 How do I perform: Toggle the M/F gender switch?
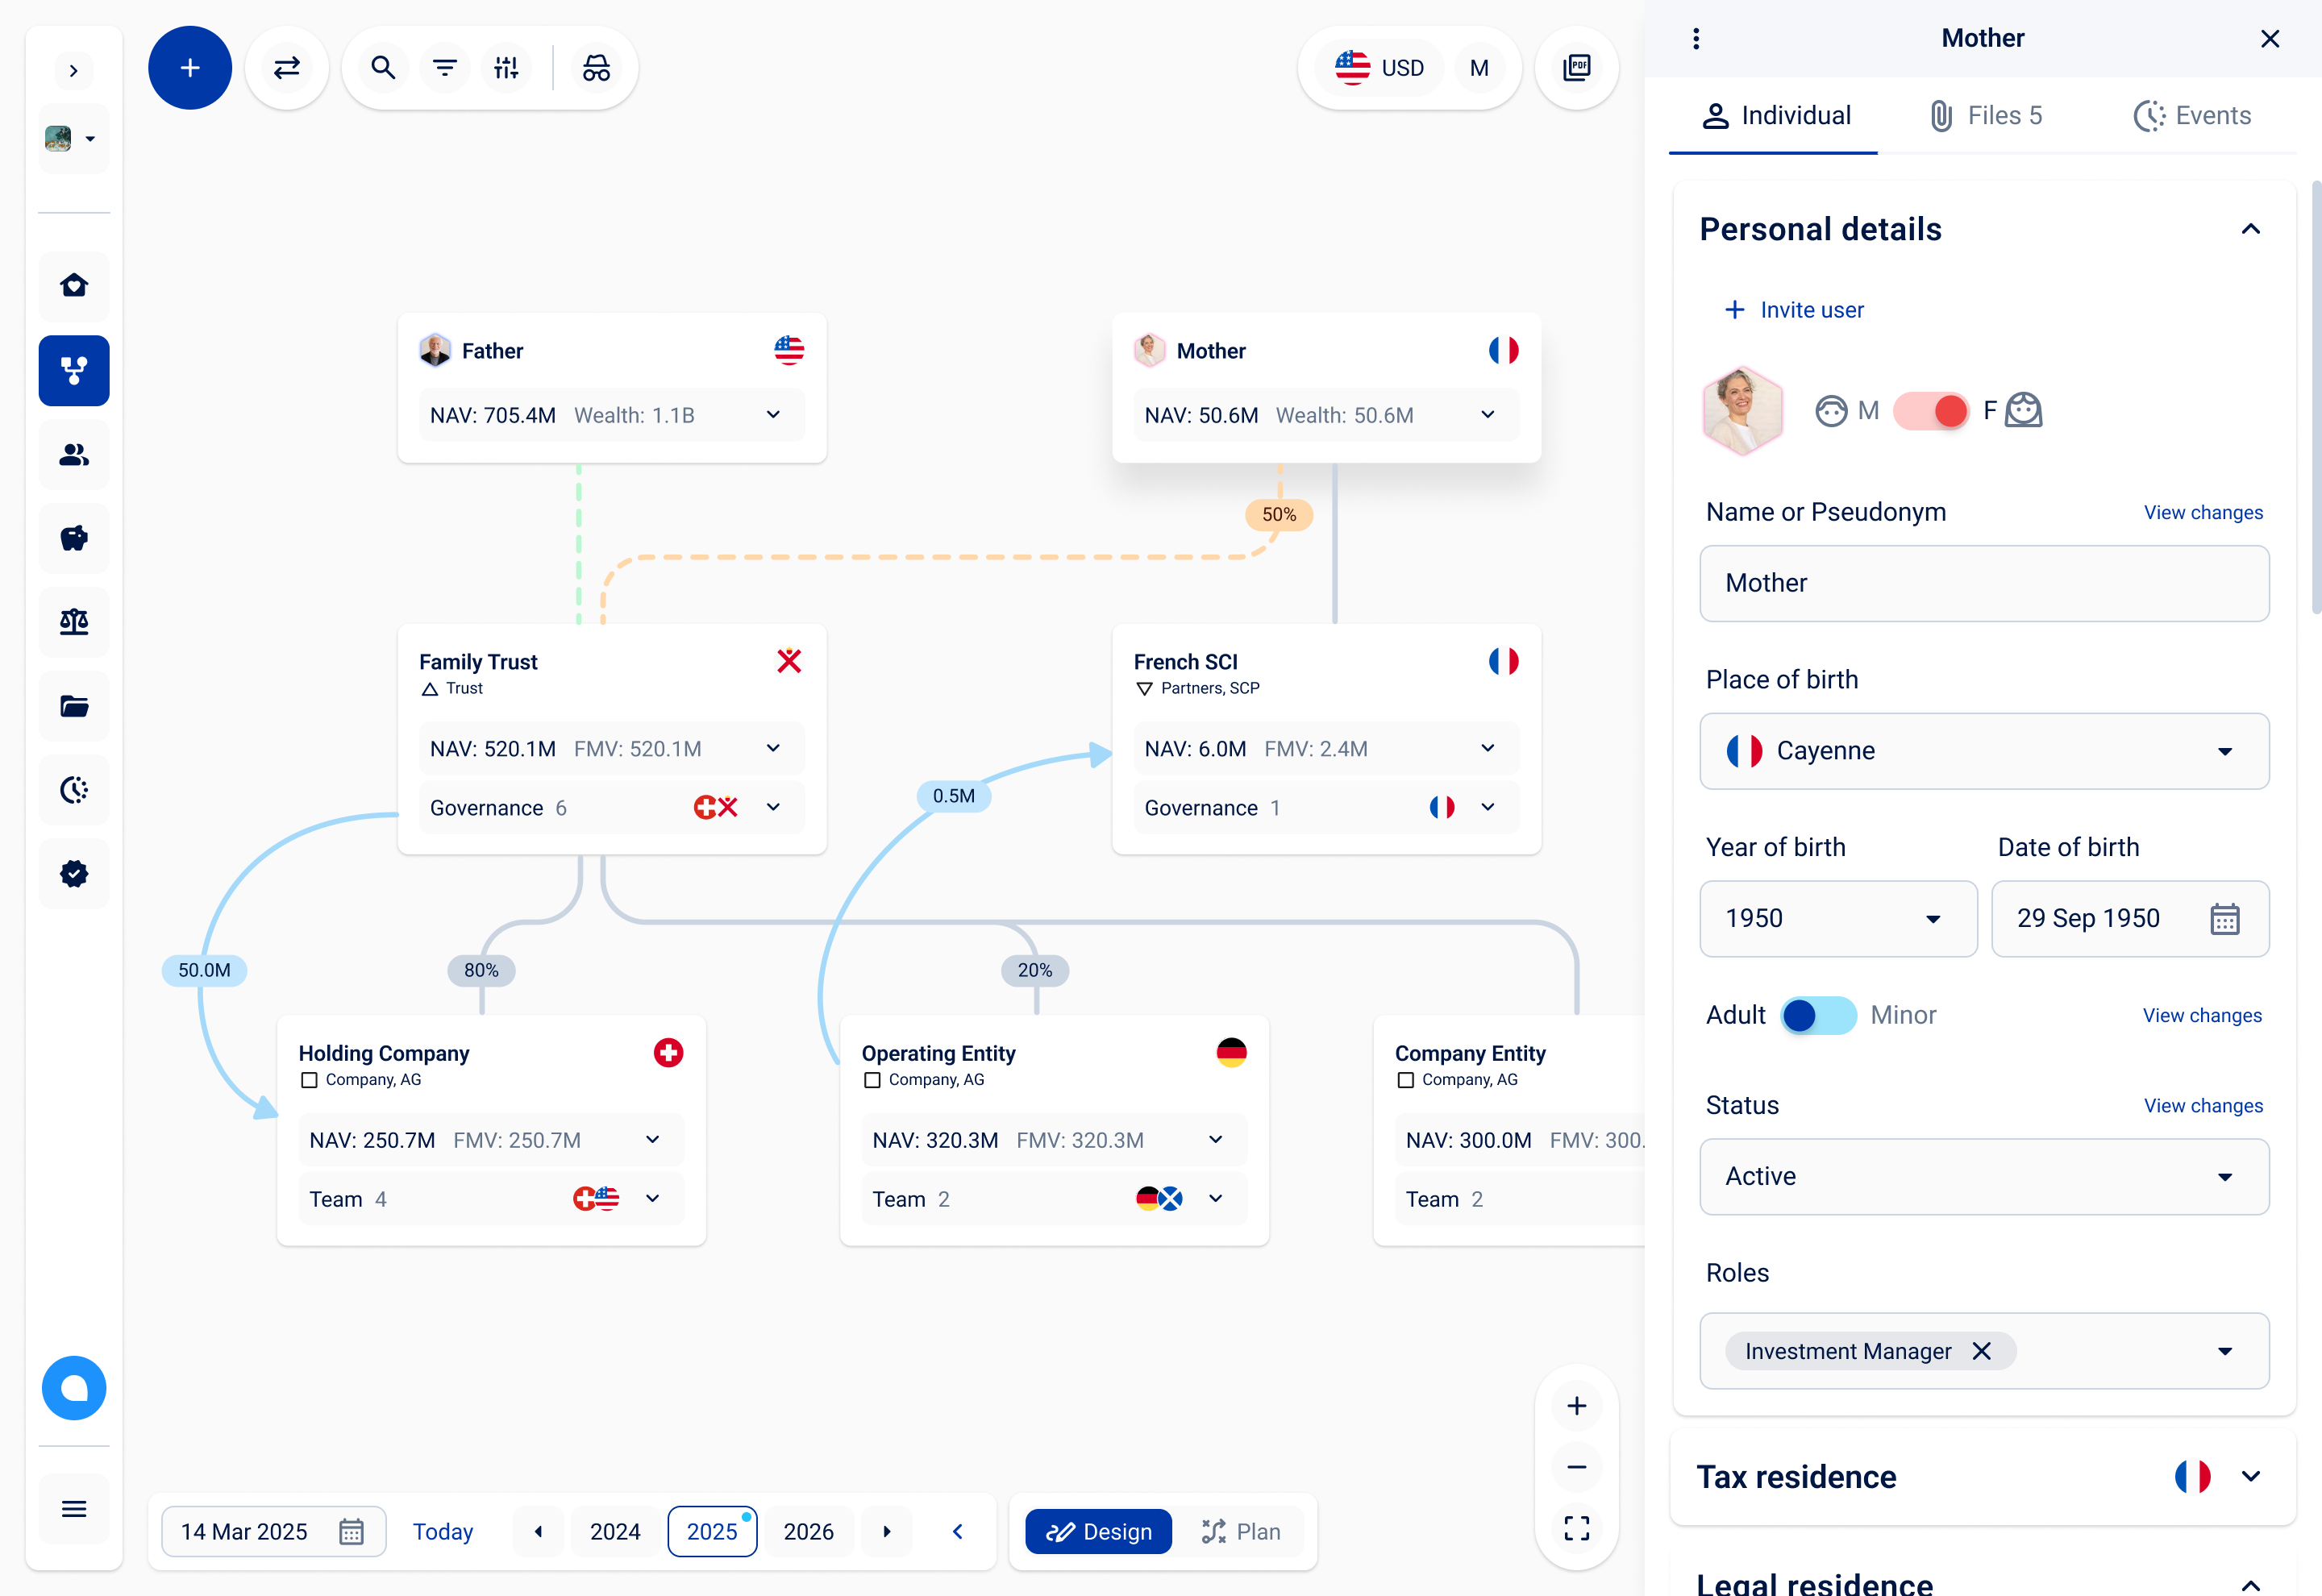[1930, 411]
